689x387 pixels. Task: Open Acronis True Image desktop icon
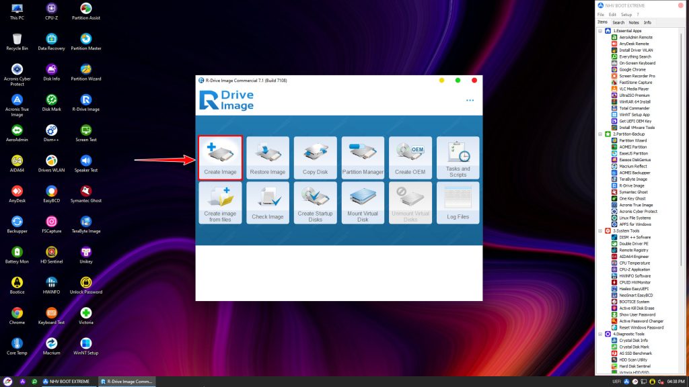coord(17,105)
